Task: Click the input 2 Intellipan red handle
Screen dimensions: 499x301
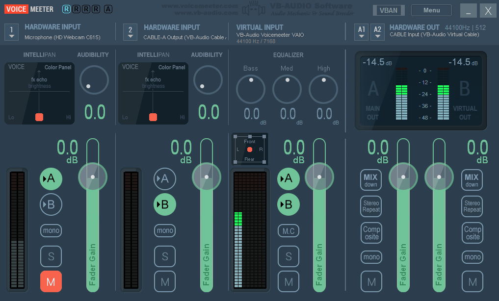Action: coord(153,117)
